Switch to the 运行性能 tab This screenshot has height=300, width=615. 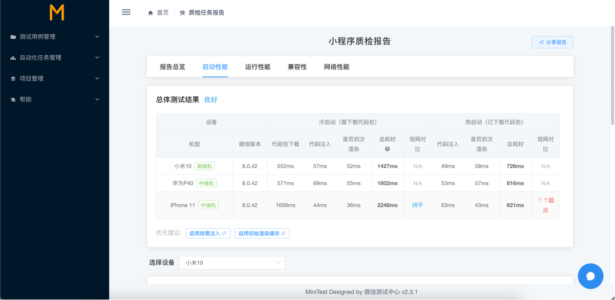click(x=258, y=67)
